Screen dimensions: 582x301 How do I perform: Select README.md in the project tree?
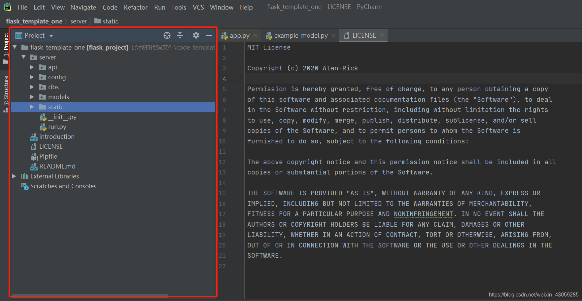click(57, 167)
